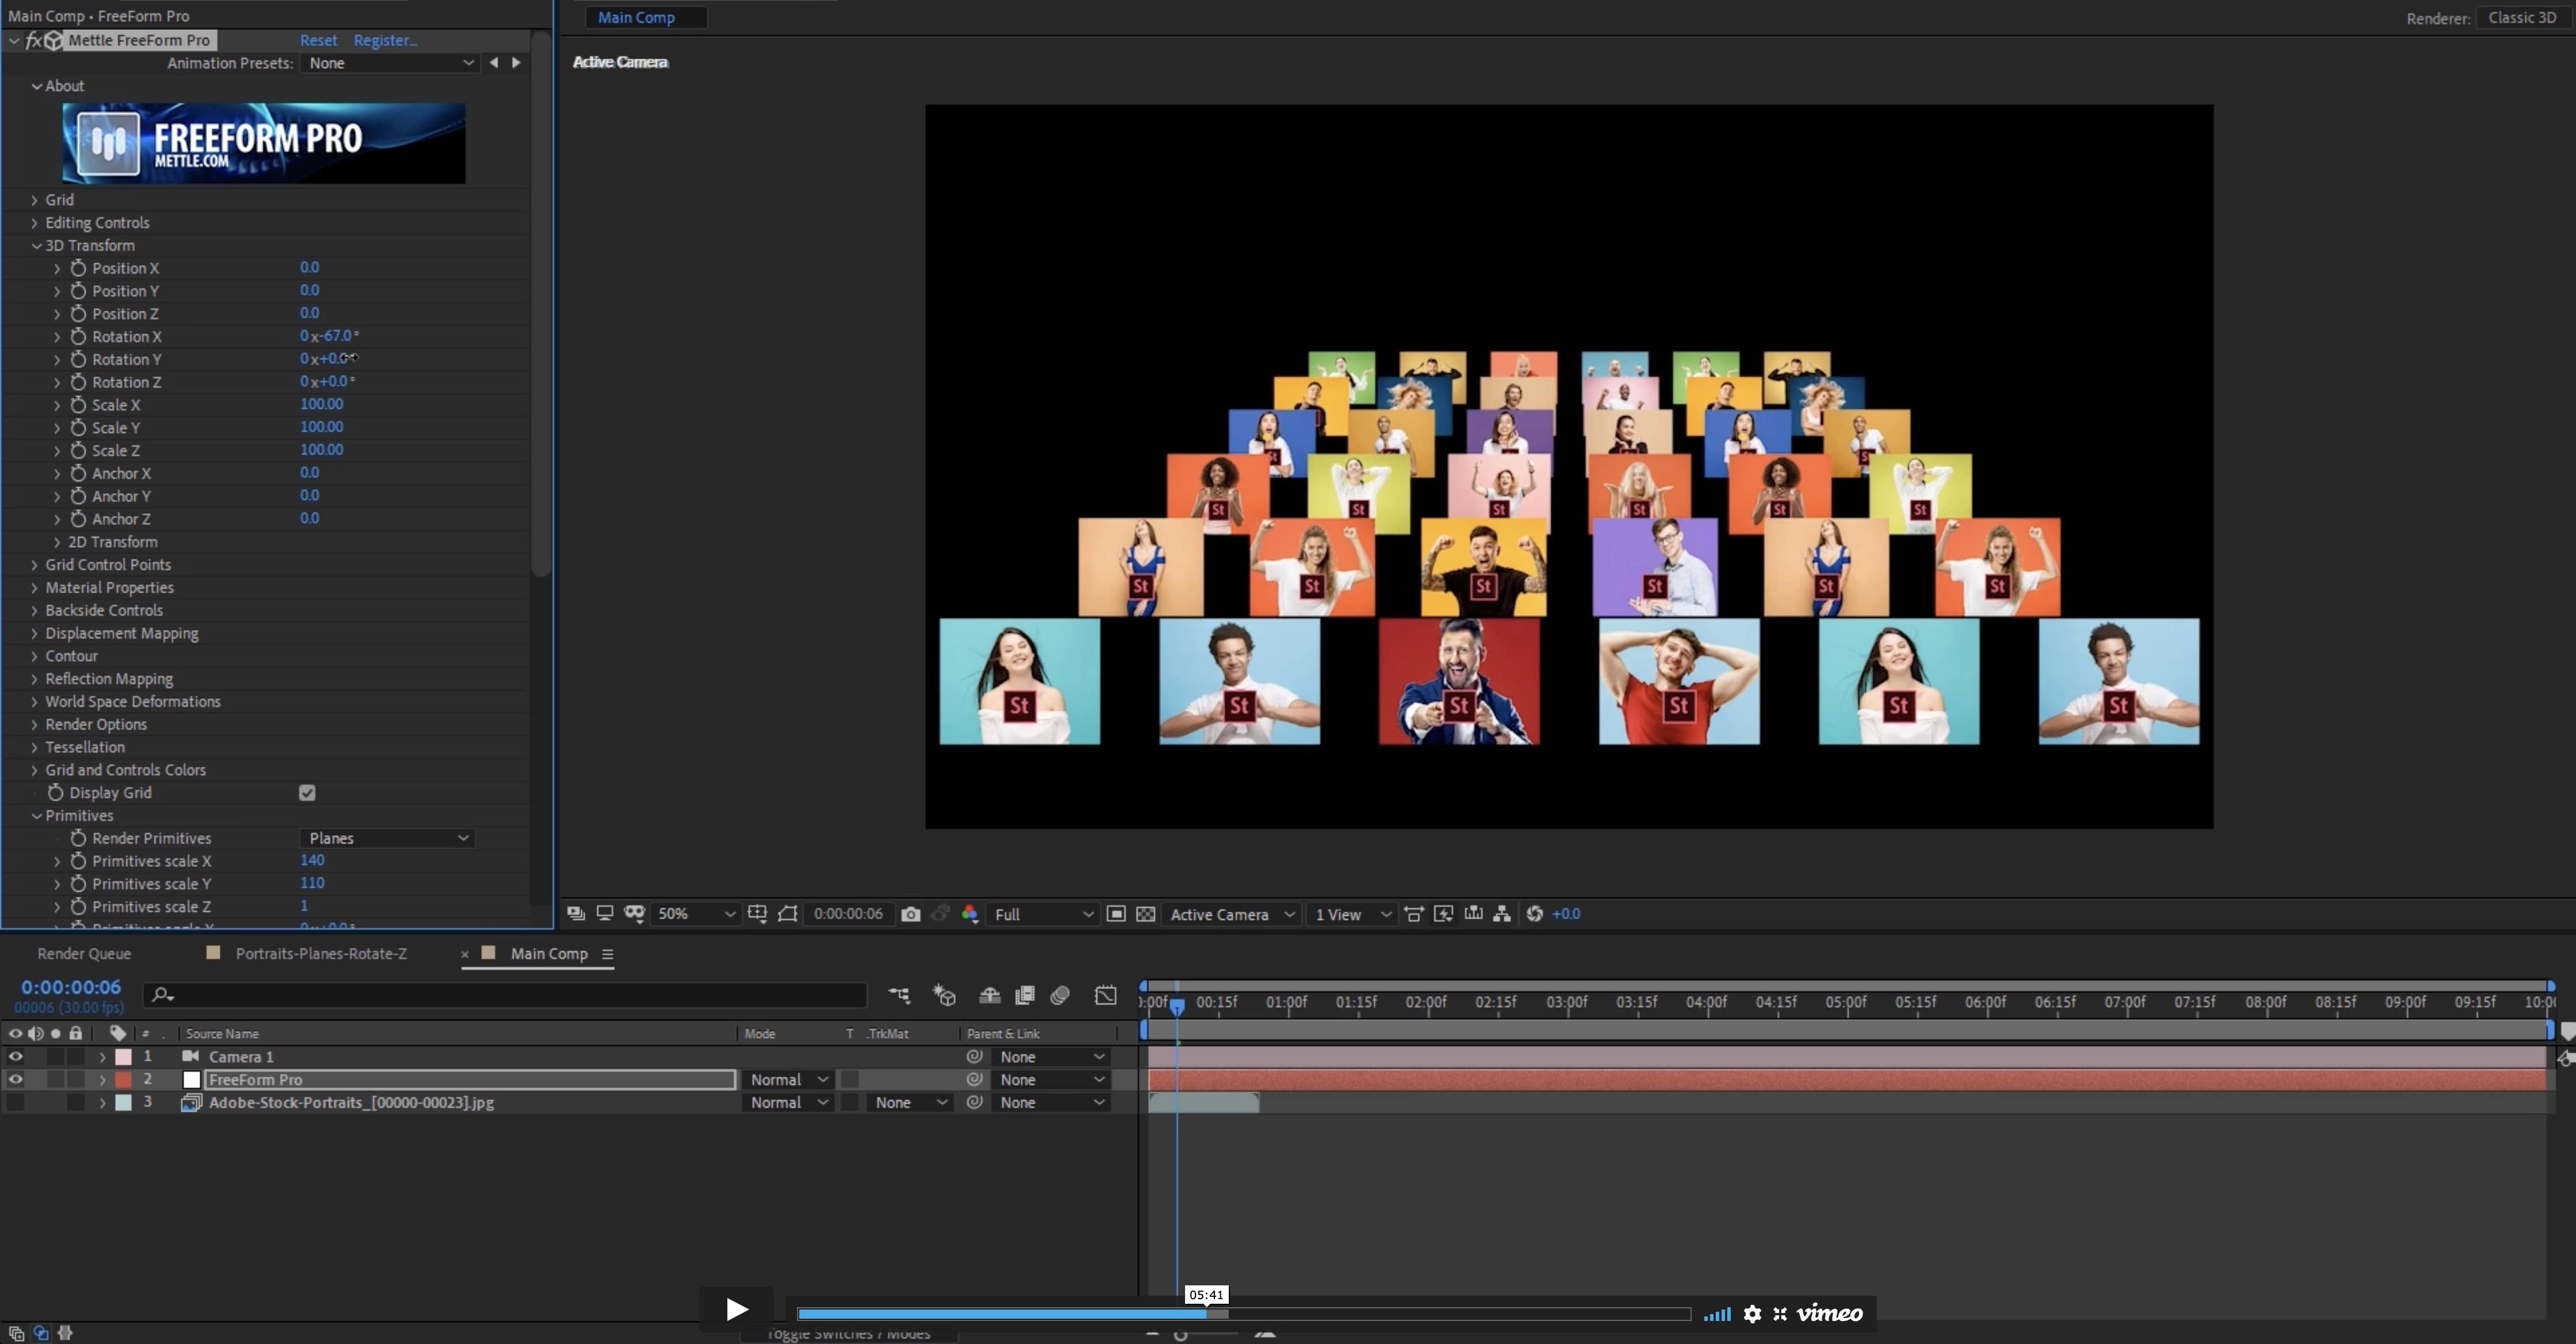The width and height of the screenshot is (2576, 1344).
Task: Select the Main Comp viewer tab
Action: tap(636, 17)
